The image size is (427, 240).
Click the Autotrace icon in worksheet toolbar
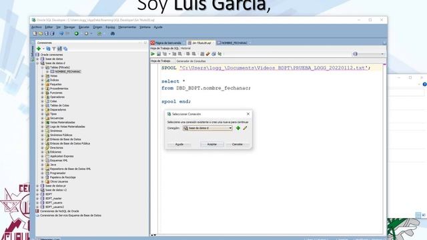pos(174,54)
